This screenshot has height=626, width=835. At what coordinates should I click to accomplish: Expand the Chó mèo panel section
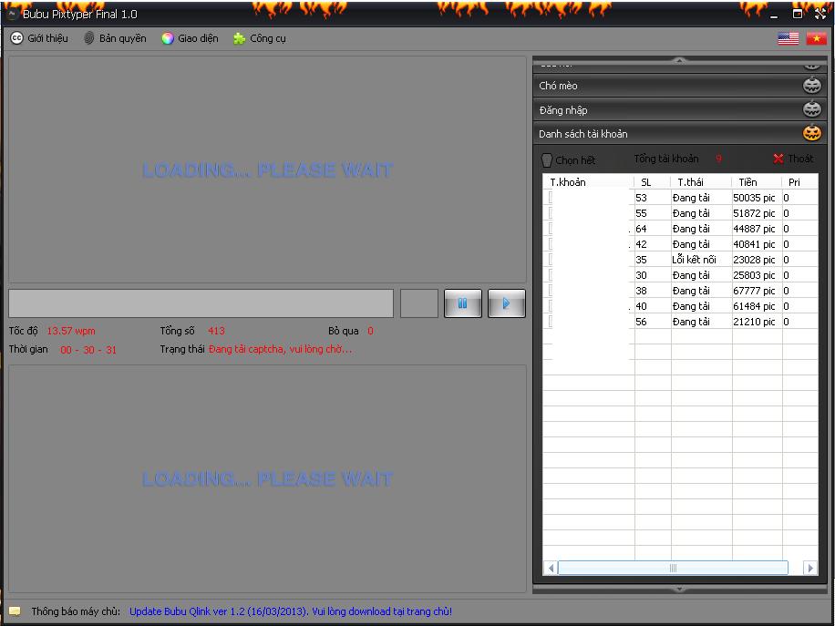pos(680,86)
